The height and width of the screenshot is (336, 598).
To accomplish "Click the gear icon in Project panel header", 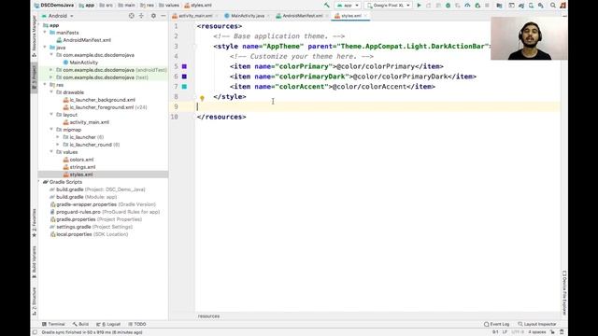I will point(153,16).
